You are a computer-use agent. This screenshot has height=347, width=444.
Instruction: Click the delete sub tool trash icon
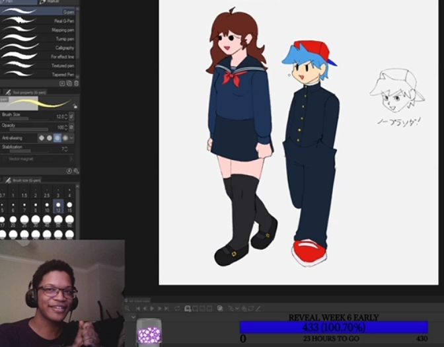pyautogui.click(x=76, y=83)
